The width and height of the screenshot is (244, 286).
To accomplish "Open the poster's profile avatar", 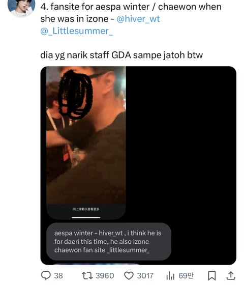I will [x=21, y=7].
